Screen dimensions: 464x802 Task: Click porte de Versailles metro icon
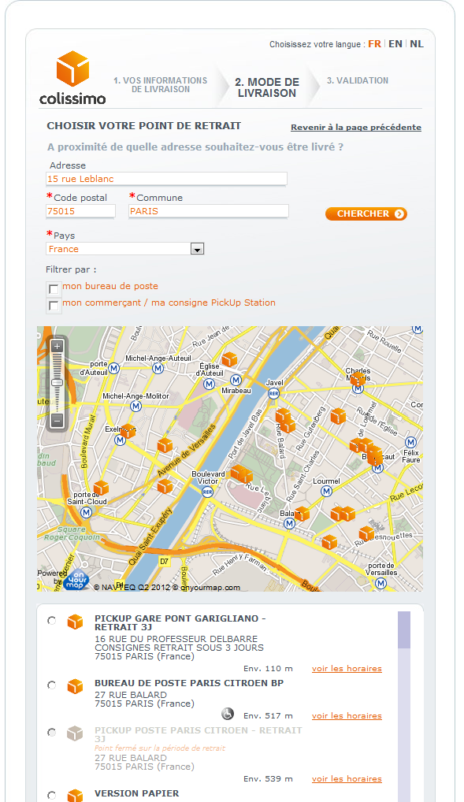coord(380,583)
